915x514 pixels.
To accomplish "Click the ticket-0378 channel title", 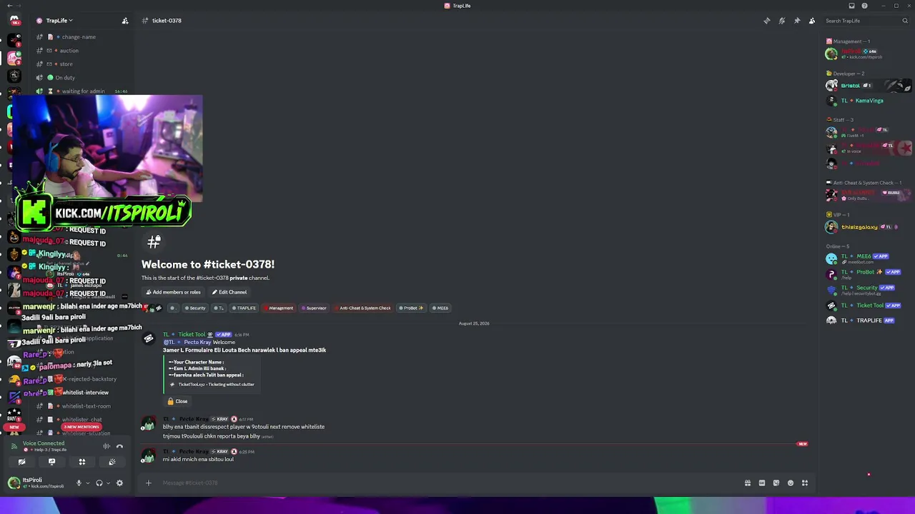I will pyautogui.click(x=167, y=21).
